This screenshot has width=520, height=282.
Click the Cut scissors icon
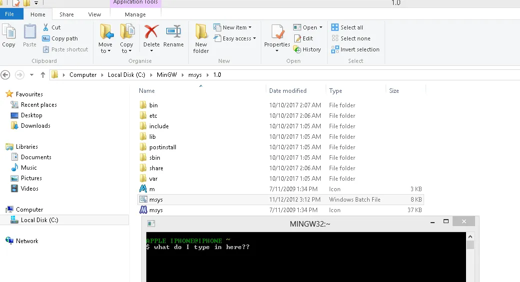tap(46, 27)
